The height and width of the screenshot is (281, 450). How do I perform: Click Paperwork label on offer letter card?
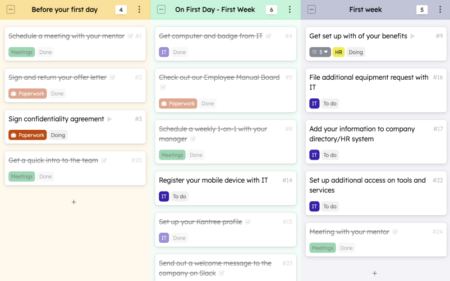(x=27, y=93)
